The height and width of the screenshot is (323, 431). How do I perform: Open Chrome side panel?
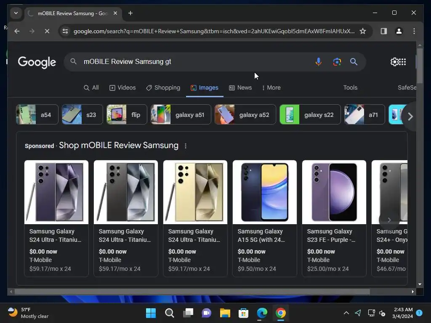pyautogui.click(x=384, y=31)
